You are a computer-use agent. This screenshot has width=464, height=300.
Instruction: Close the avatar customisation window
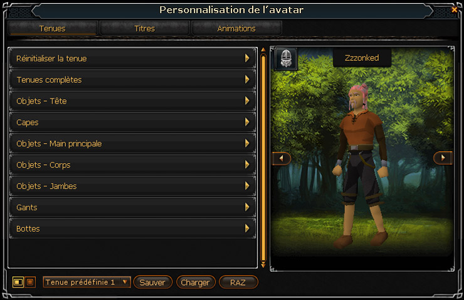[454, 10]
